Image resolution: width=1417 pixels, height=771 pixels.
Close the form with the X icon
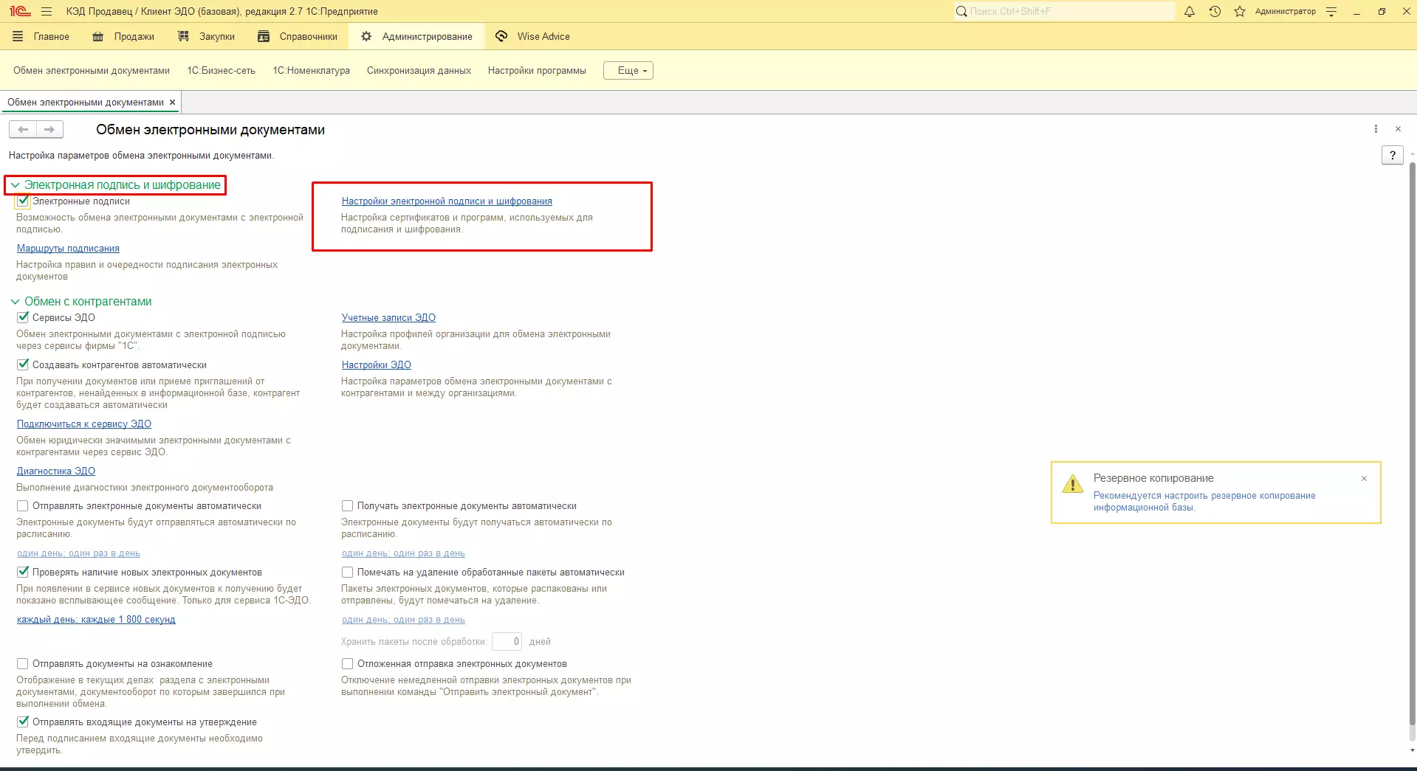point(1398,129)
